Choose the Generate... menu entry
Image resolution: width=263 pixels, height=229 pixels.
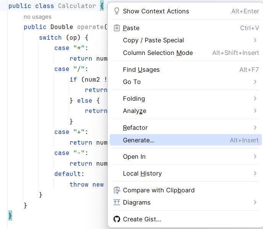186,140
